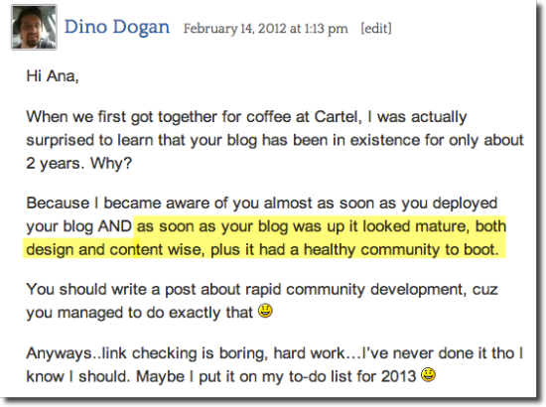The height and width of the screenshot is (407, 546).
Task: Click the phrase 'surprised to learn'
Action: (89, 140)
